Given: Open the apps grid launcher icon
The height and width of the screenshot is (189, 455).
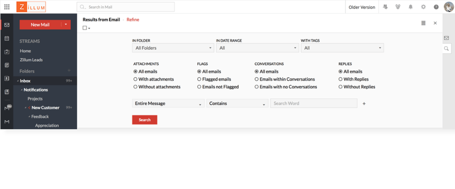Looking at the screenshot, I should tap(7, 7).
